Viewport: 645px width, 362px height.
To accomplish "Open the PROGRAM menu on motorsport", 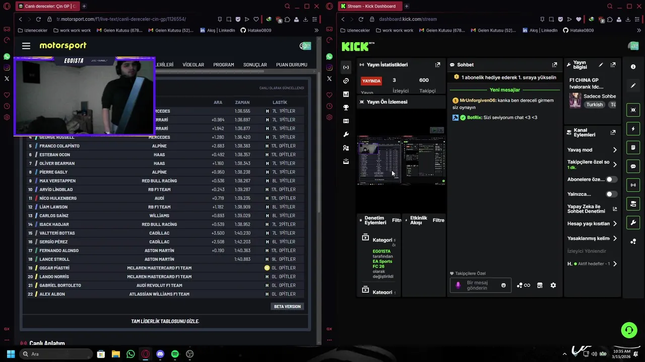I will [224, 65].
